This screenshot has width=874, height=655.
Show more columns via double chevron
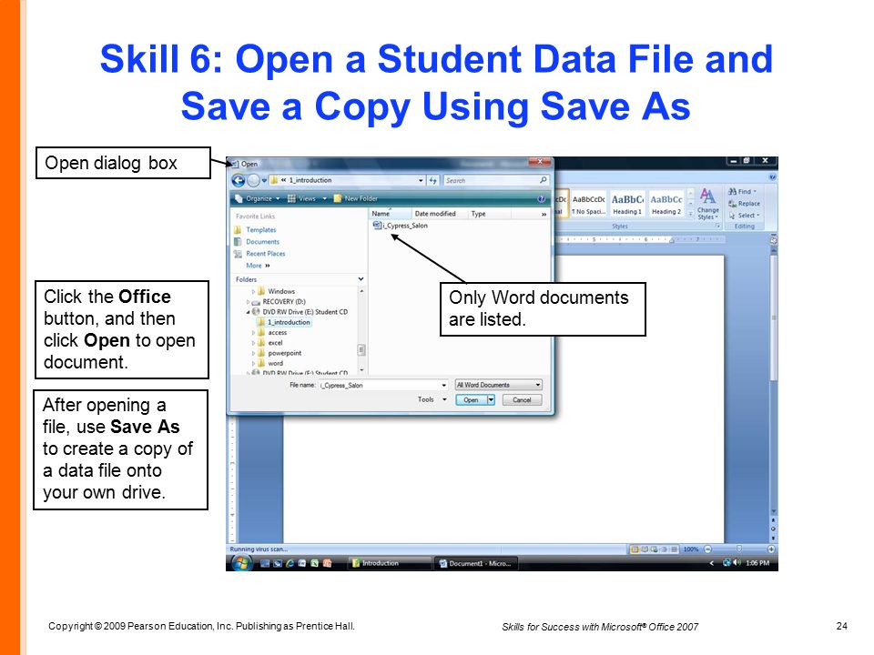coord(544,214)
